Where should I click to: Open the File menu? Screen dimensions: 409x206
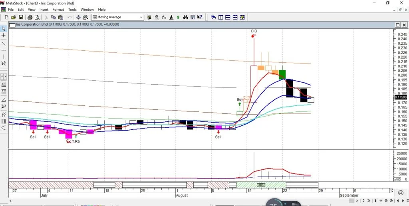pyautogui.click(x=11, y=10)
